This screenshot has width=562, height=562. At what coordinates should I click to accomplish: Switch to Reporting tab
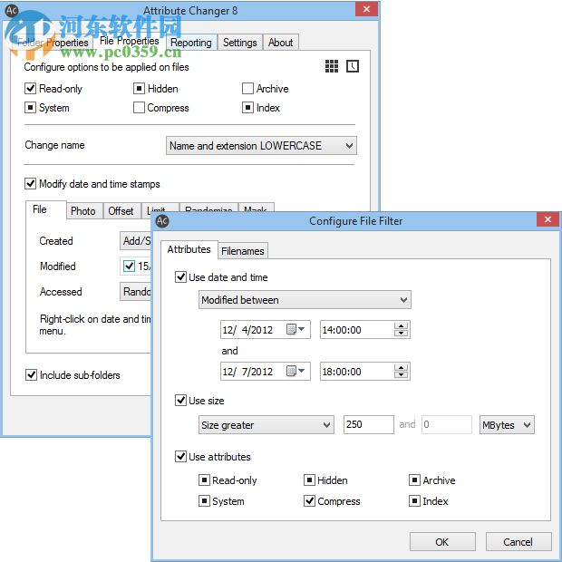[x=191, y=43]
